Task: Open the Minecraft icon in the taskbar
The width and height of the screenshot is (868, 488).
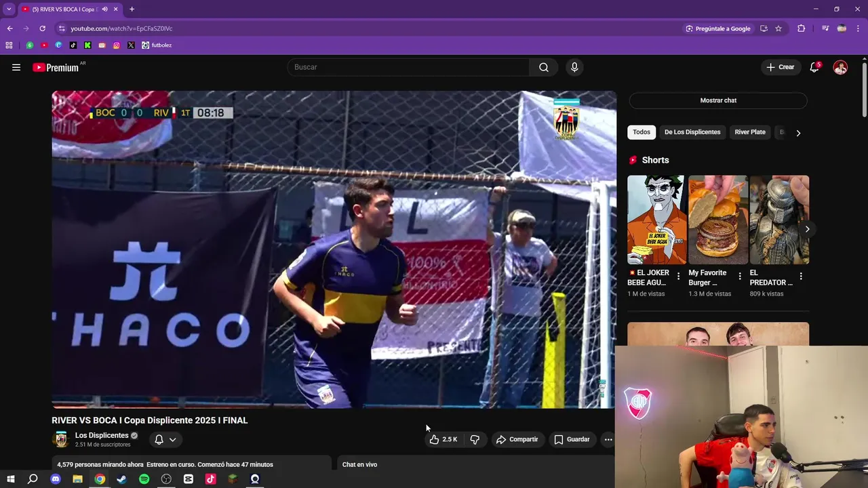Action: click(x=233, y=479)
